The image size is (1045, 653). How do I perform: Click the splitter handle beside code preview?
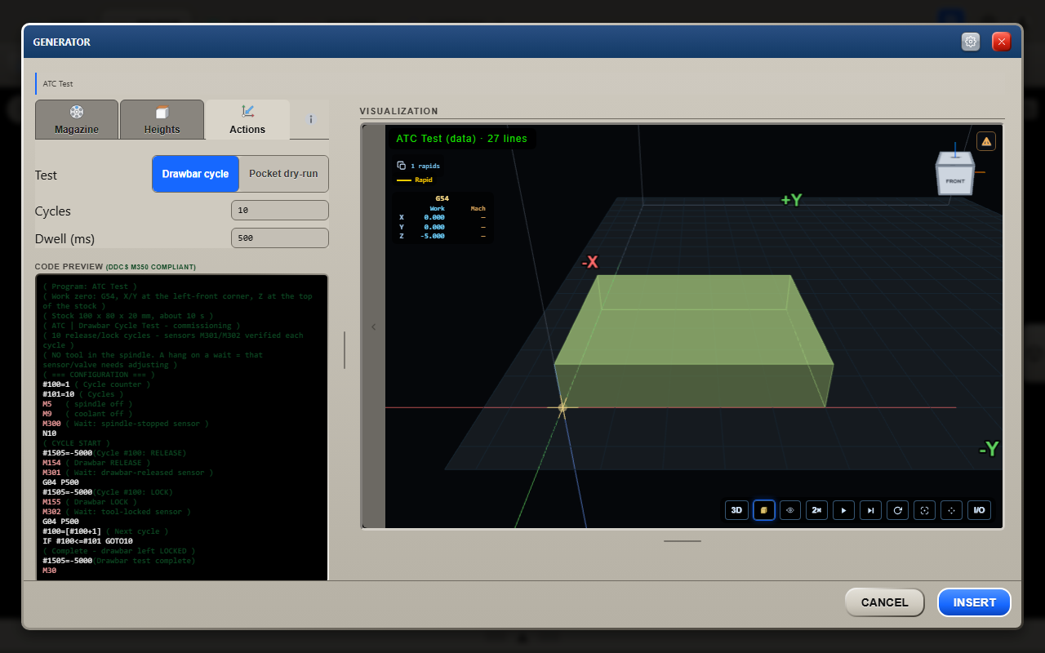[345, 350]
